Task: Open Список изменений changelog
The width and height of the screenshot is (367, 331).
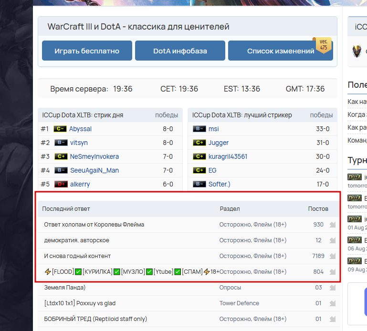Action: click(281, 51)
